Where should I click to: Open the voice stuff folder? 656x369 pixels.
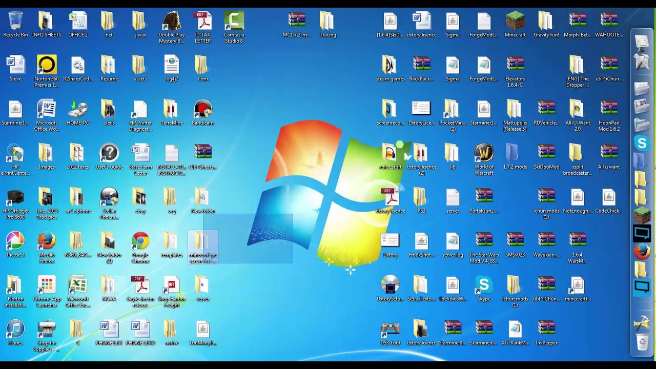coord(390,156)
